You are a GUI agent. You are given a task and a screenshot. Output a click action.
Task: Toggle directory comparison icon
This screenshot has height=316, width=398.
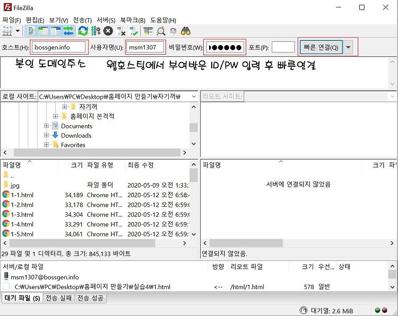[161, 31]
